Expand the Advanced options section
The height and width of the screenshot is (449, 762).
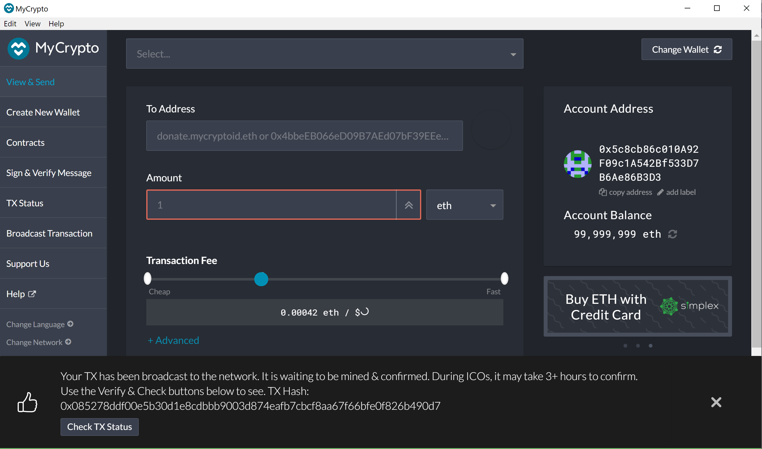[x=173, y=340]
